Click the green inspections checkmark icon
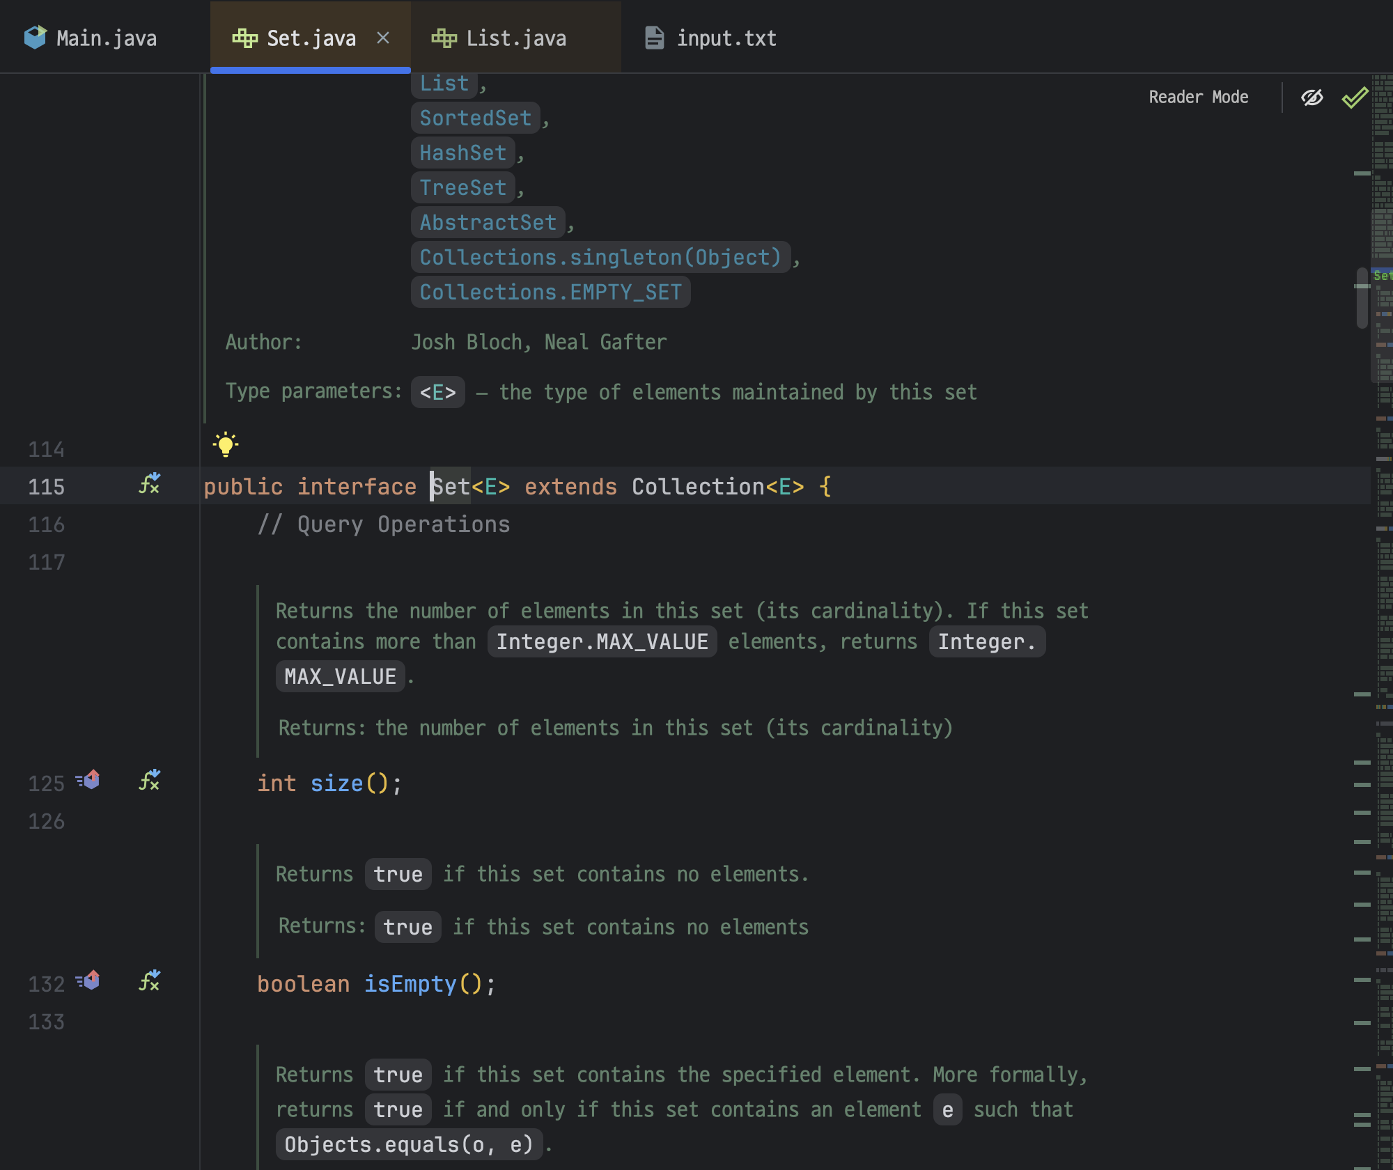Image resolution: width=1393 pixels, height=1170 pixels. 1354,97
